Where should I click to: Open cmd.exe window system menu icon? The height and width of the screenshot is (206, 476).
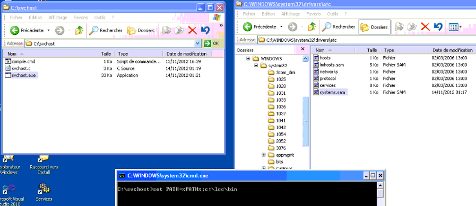(122, 175)
